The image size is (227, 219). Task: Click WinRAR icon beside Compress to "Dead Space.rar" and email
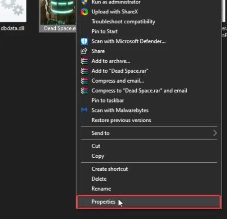84,91
